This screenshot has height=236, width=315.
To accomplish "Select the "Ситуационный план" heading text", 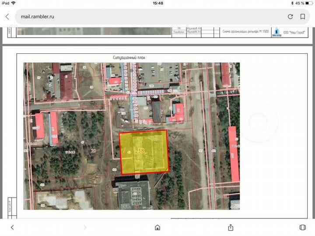I will click(x=129, y=57).
